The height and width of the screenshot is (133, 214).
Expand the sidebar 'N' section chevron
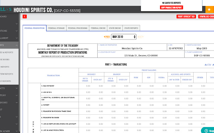17,117
